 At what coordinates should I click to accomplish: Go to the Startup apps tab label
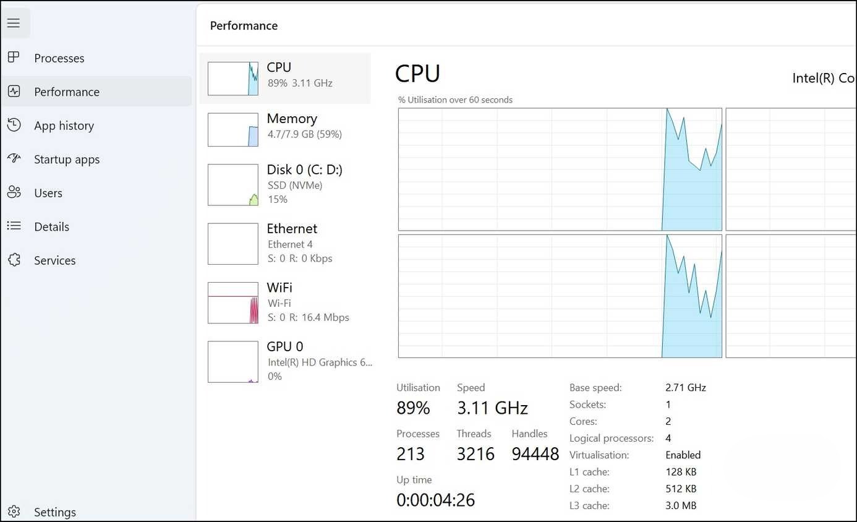[x=67, y=160]
